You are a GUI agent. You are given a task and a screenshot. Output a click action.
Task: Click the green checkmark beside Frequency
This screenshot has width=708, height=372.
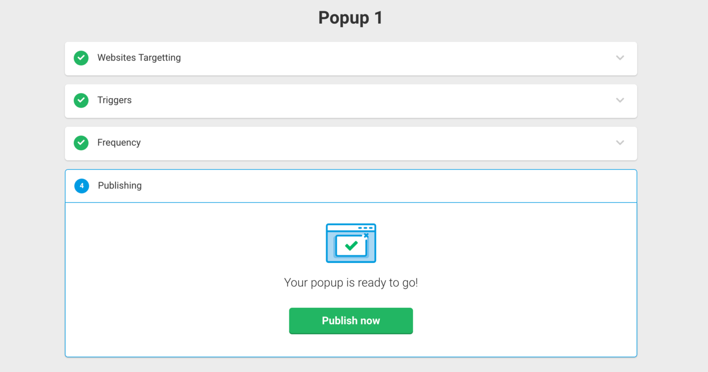81,143
